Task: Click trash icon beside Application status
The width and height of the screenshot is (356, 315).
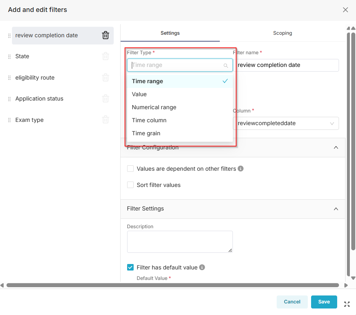Action: (105, 98)
